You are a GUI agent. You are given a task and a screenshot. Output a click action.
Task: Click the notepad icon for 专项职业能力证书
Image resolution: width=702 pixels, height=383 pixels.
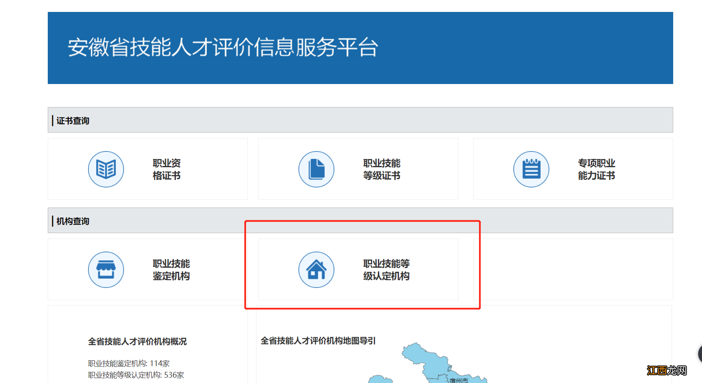[x=531, y=169]
